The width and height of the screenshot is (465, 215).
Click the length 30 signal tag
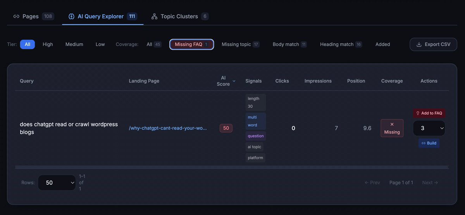(256, 102)
